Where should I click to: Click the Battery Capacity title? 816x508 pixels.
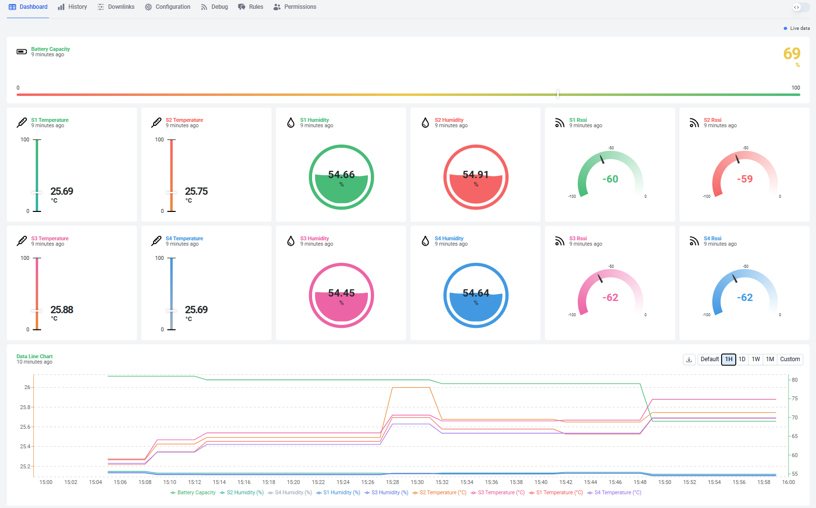click(x=50, y=49)
